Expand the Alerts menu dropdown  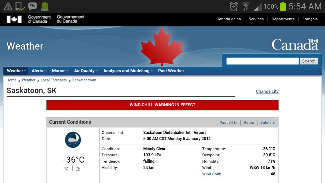tap(39, 71)
